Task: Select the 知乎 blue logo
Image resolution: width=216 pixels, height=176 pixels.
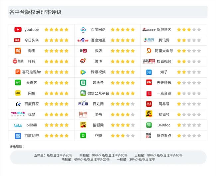Action: (149, 72)
